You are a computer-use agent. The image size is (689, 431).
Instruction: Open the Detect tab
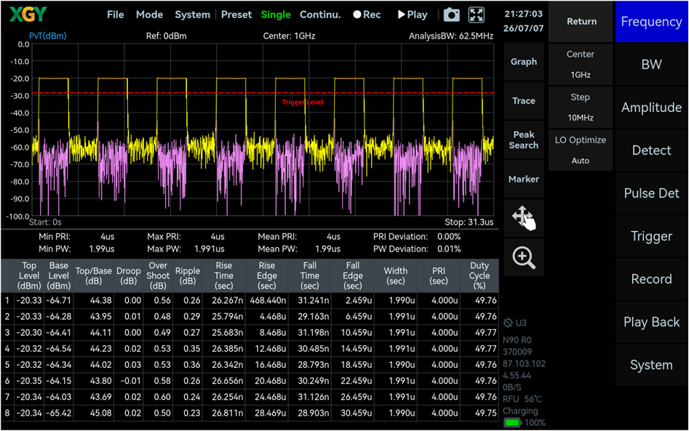point(651,150)
